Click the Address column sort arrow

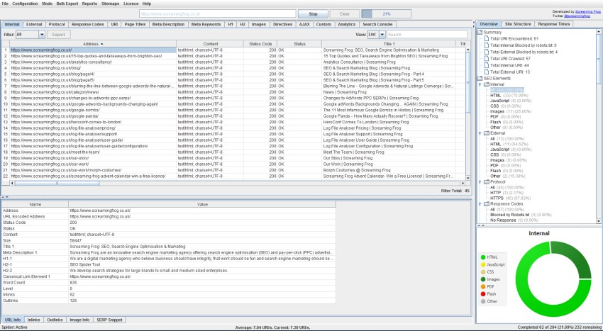(x=101, y=44)
